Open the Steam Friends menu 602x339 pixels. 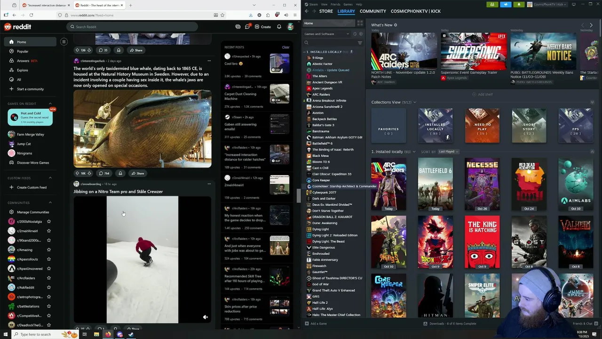[x=335, y=4]
